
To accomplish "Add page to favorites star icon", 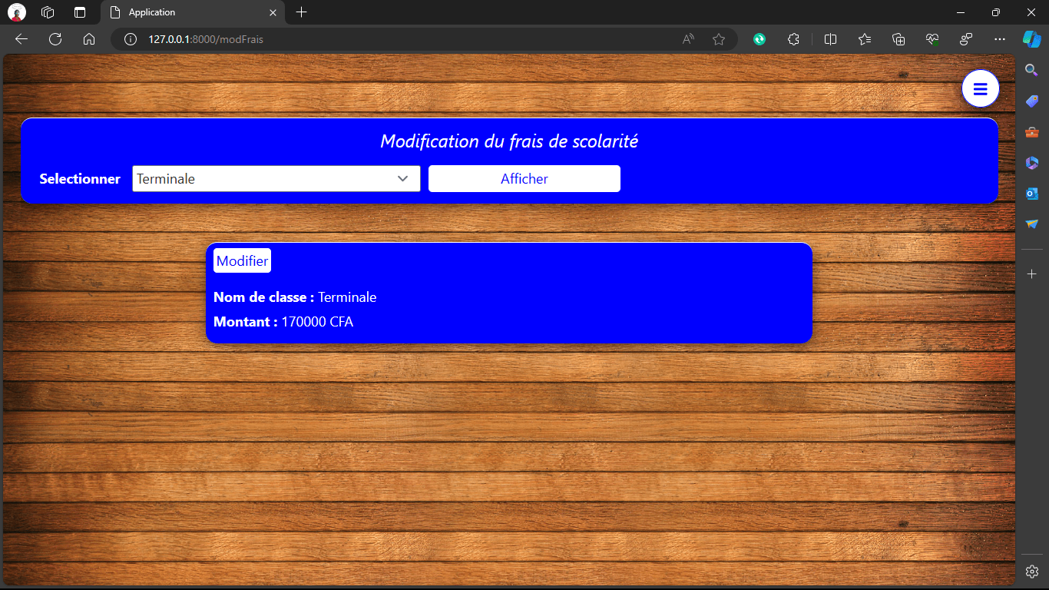I will tap(719, 39).
